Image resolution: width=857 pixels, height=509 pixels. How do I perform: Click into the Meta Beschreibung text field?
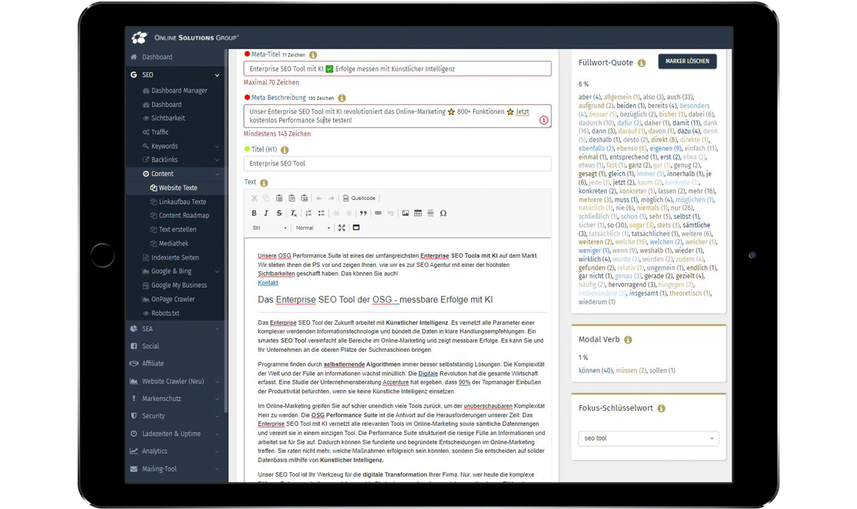(x=397, y=116)
